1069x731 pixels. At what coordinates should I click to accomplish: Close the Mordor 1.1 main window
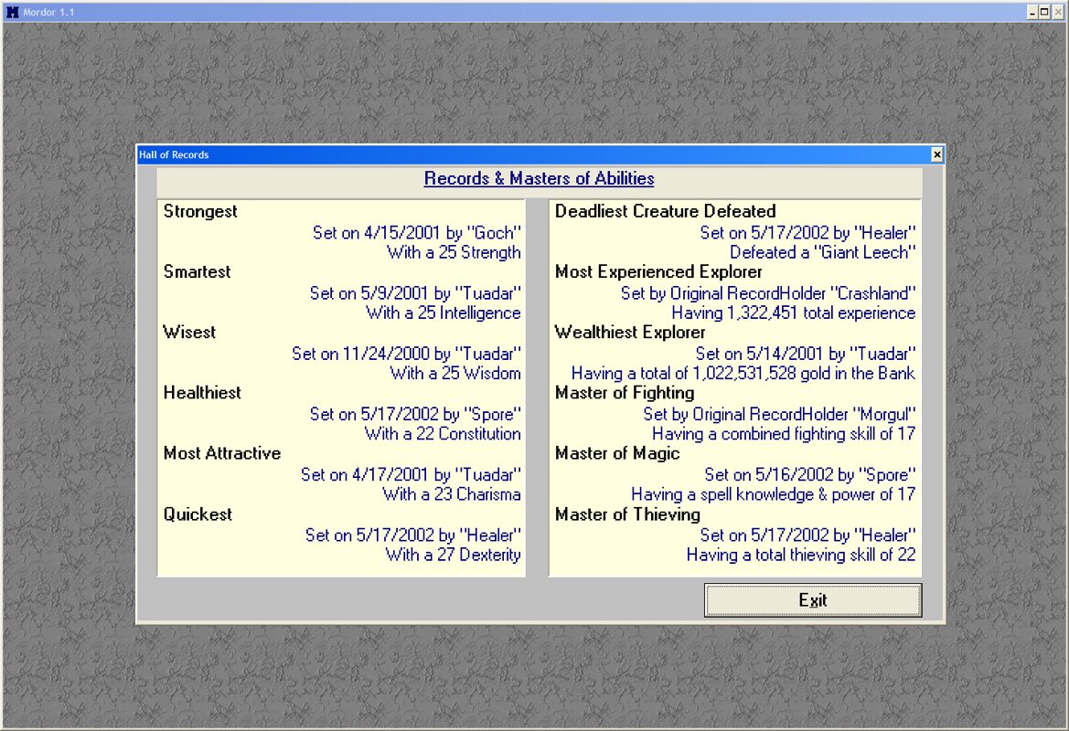pos(1058,12)
